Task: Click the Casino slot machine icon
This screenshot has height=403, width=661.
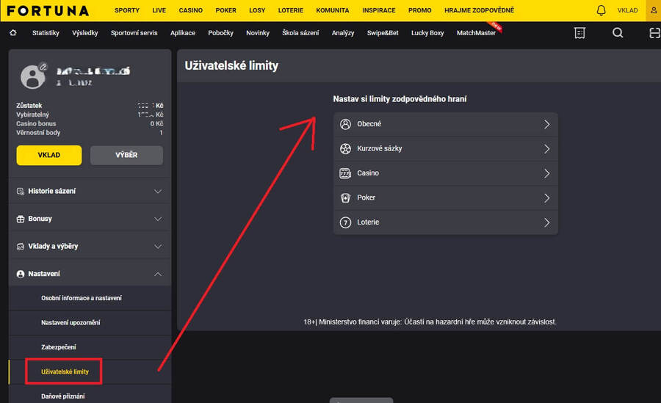Action: (x=345, y=173)
